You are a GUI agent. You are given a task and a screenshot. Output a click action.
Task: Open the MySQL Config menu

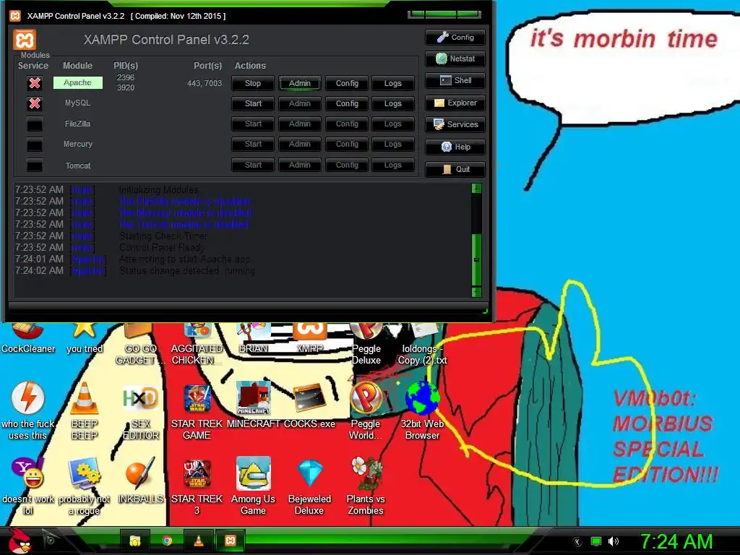tap(347, 103)
